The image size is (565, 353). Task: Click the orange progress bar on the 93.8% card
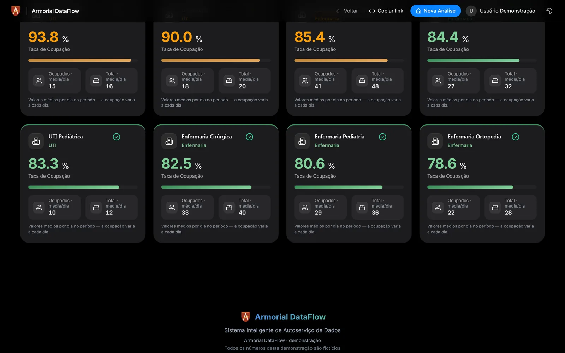pyautogui.click(x=83, y=60)
